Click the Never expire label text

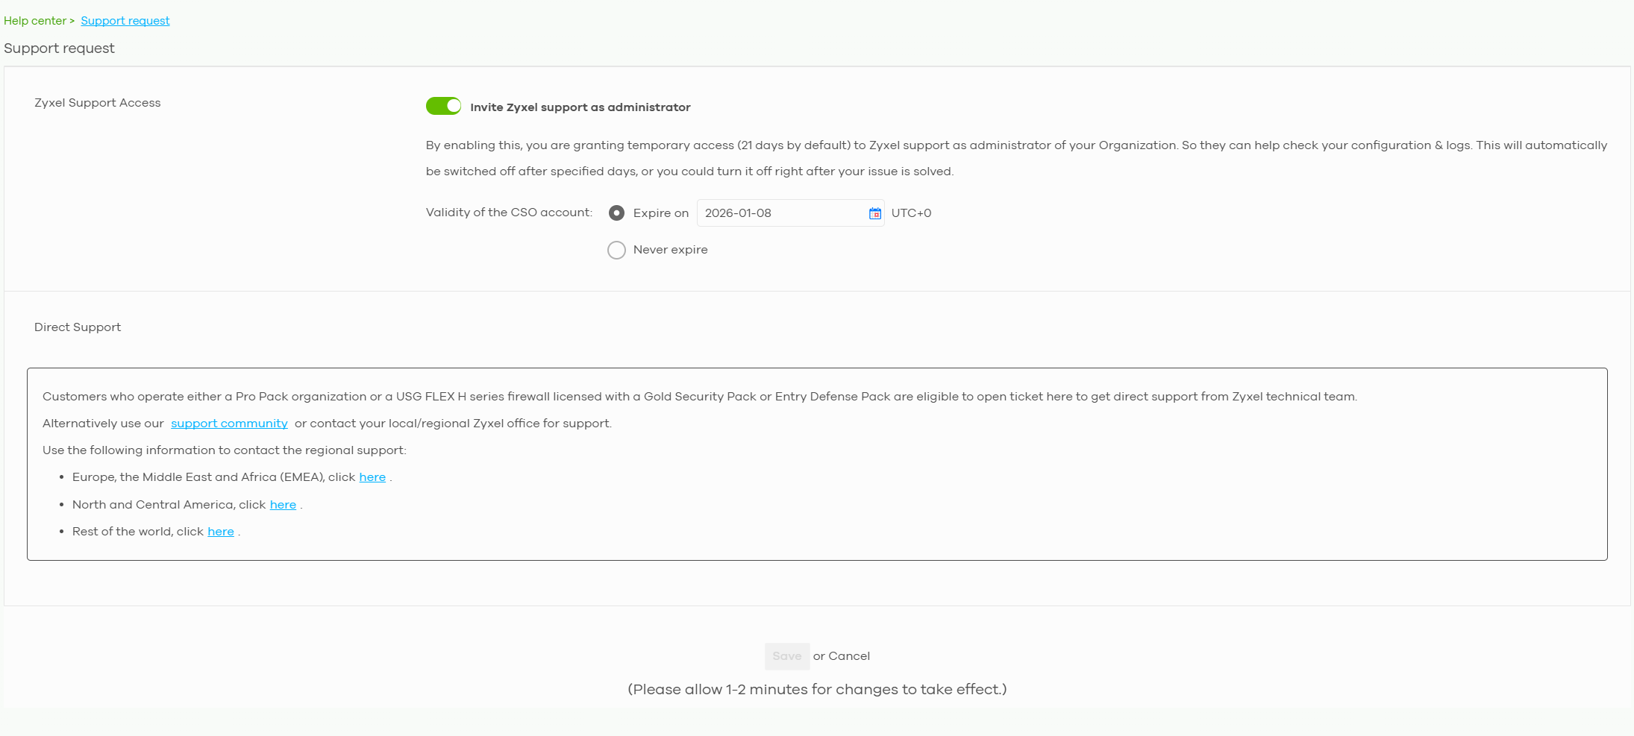click(x=671, y=250)
